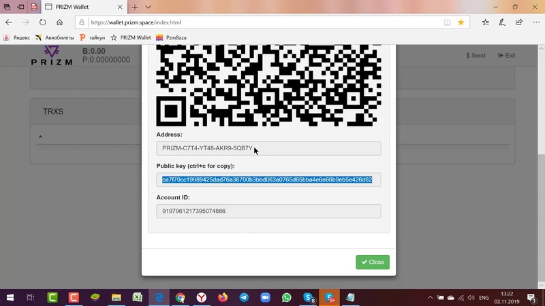This screenshot has width=545, height=306.
Task: Click the Account ID field
Action: [268, 211]
